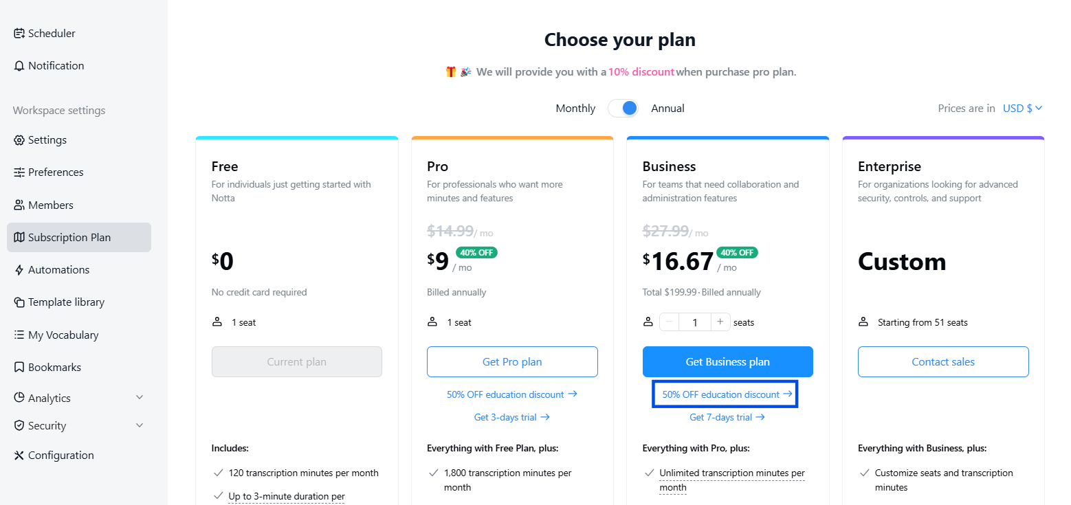Open Settings gear in workspace settings
Image resolution: width=1071 pixels, height=505 pixels.
click(x=19, y=140)
